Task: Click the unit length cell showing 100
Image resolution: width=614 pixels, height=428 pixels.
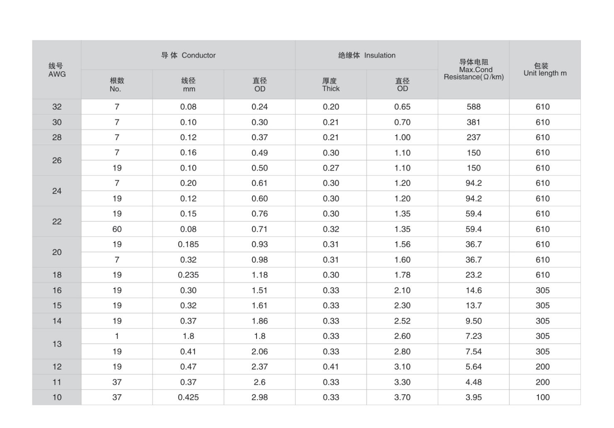Action: click(543, 397)
